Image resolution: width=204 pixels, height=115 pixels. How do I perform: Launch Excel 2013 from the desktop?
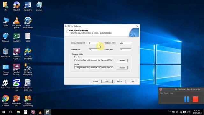17,37
